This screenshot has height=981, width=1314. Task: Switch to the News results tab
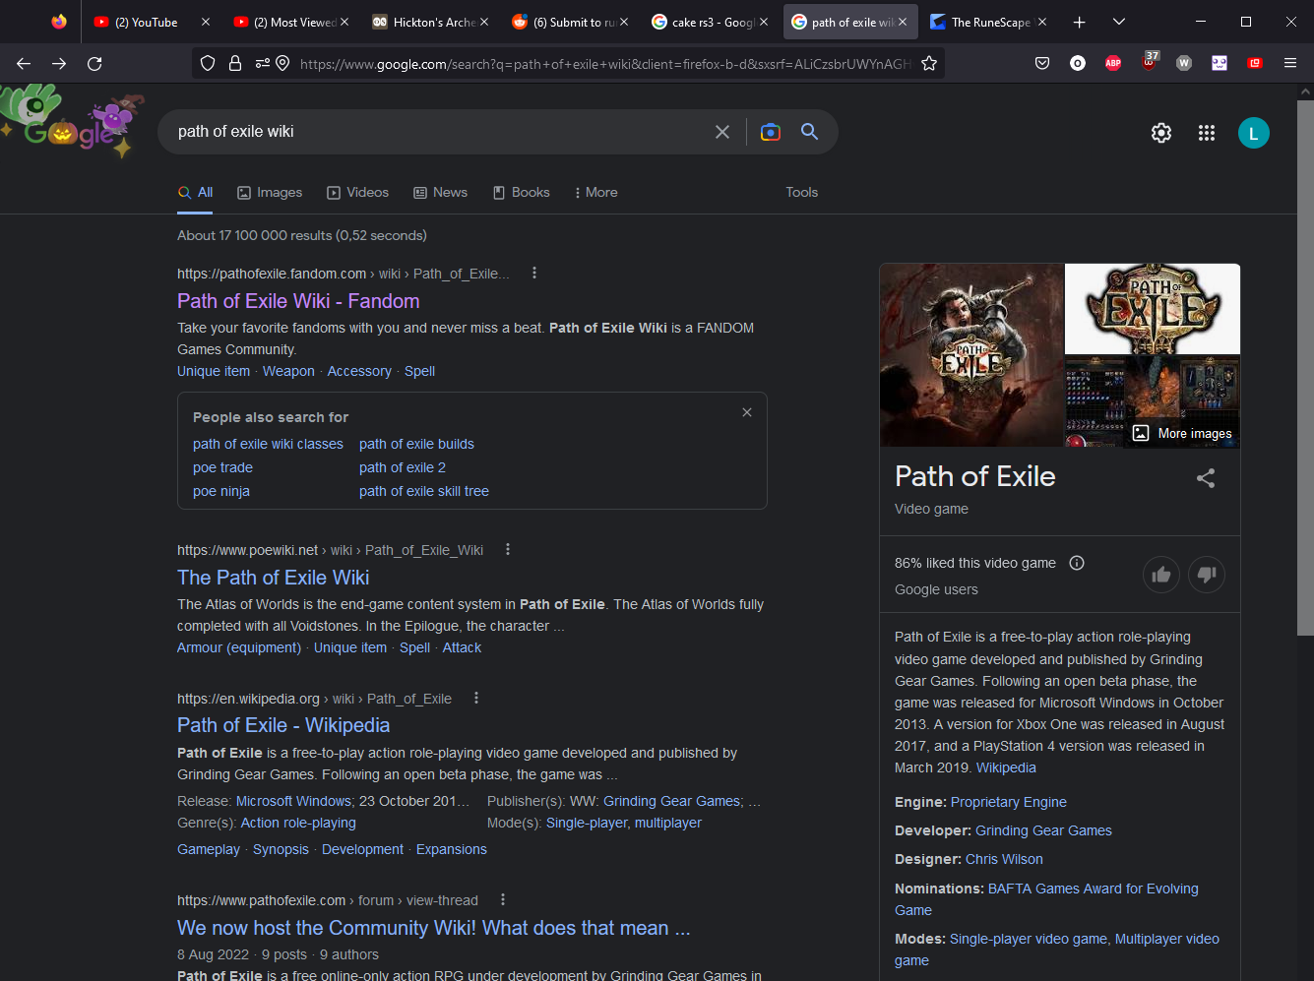pyautogui.click(x=440, y=193)
